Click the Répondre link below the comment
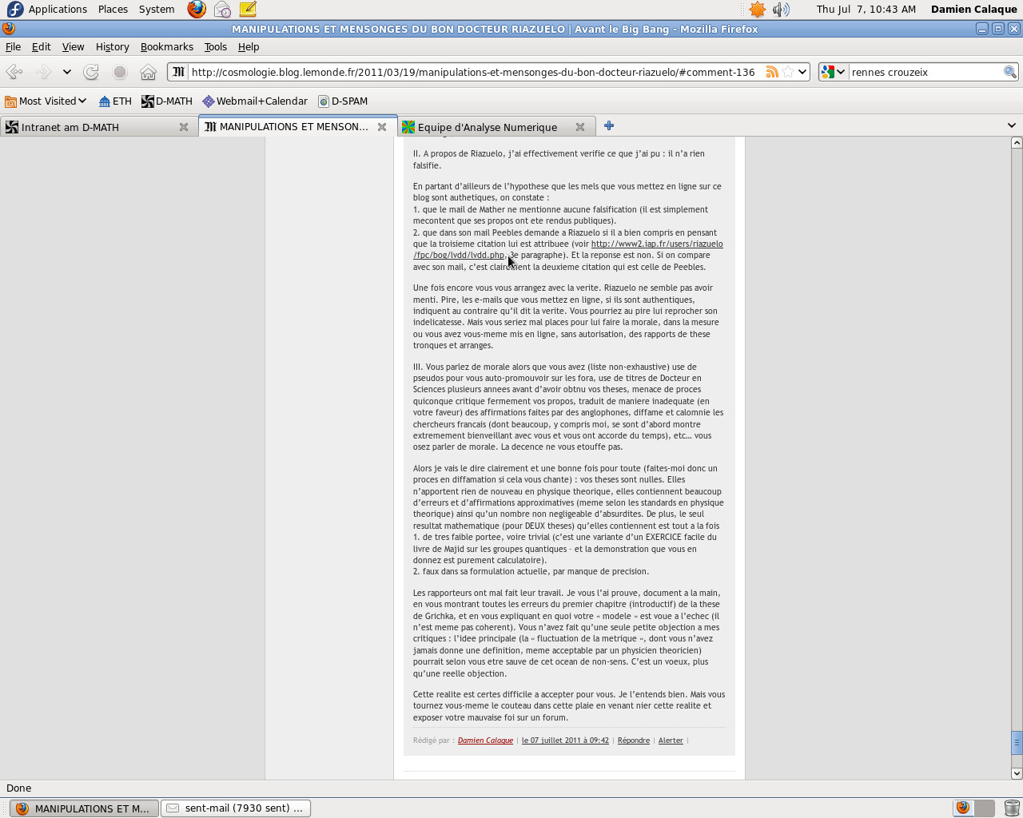 (x=633, y=741)
